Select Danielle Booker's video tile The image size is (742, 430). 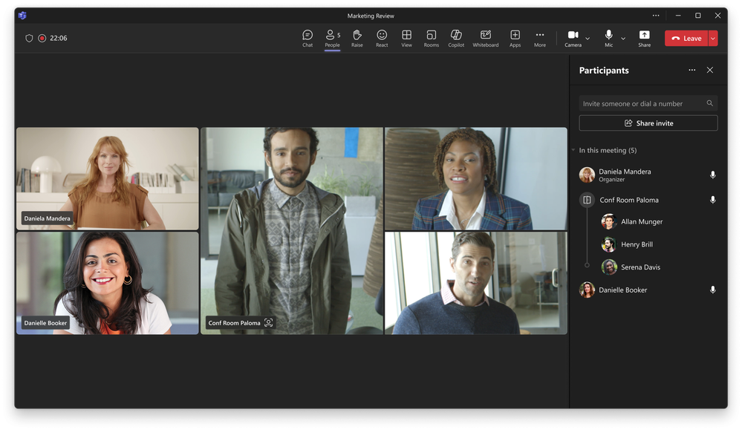click(108, 283)
